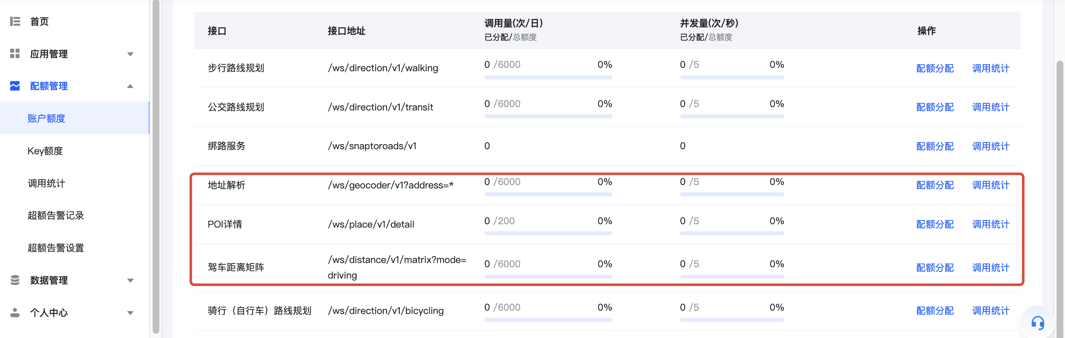The width and height of the screenshot is (1065, 338).
Task: Click 配额分配 for POI详情 row
Action: (935, 224)
